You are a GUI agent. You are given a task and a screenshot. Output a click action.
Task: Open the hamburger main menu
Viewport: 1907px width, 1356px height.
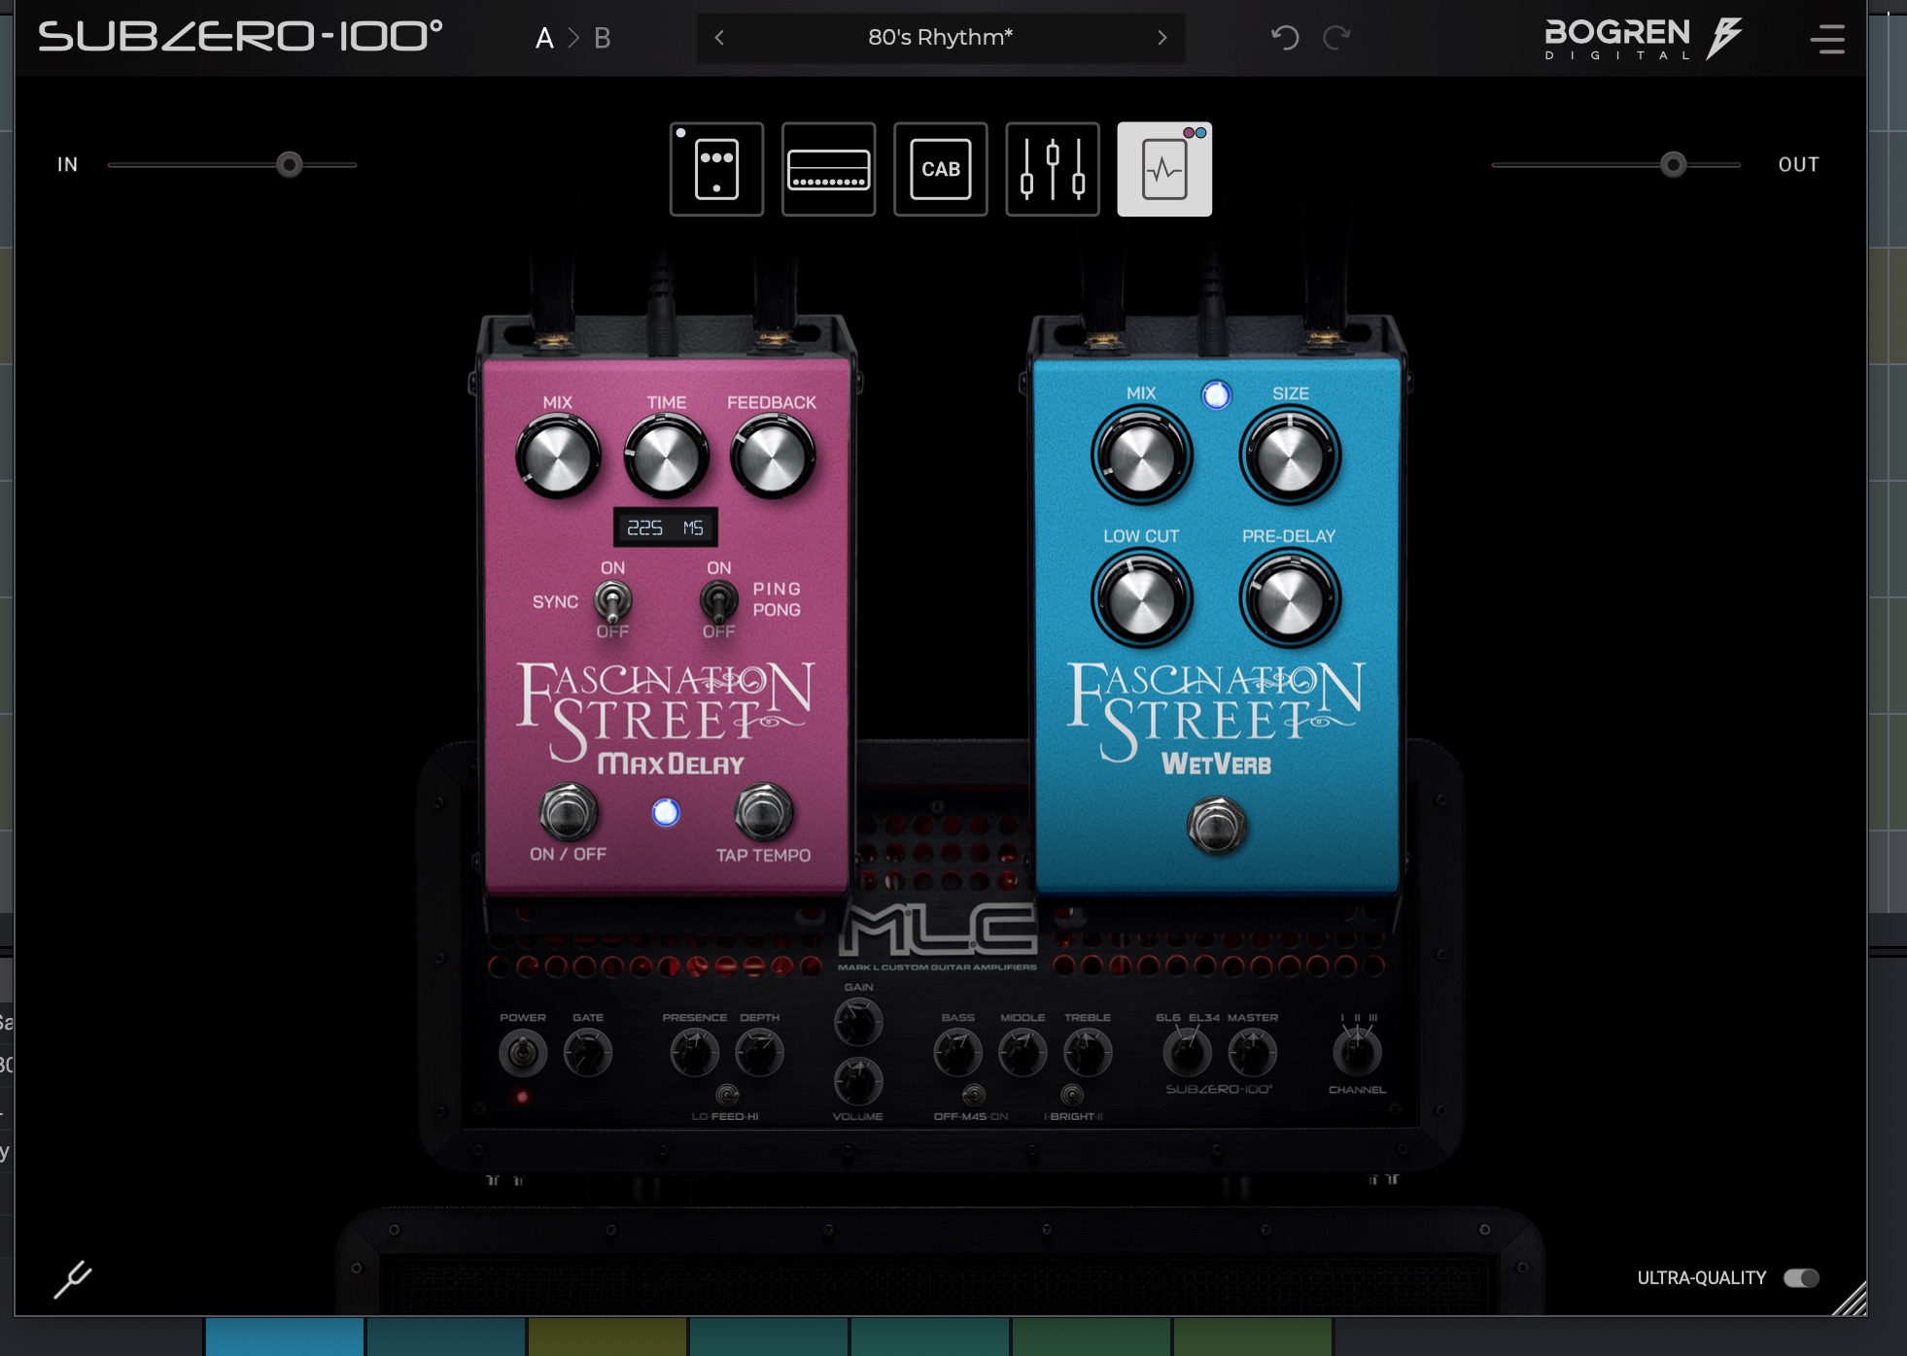click(1827, 39)
